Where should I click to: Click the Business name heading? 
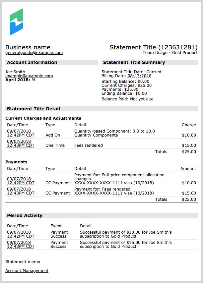tap(28, 47)
